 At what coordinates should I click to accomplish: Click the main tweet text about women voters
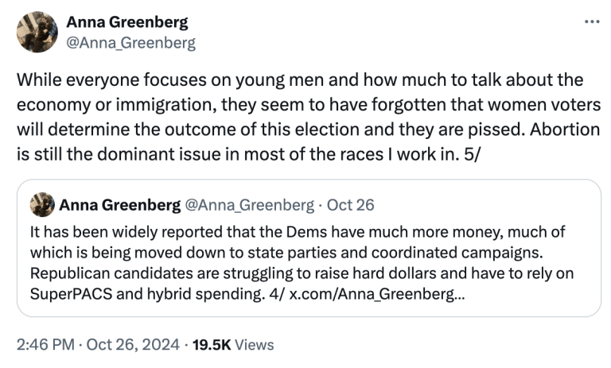(x=309, y=117)
